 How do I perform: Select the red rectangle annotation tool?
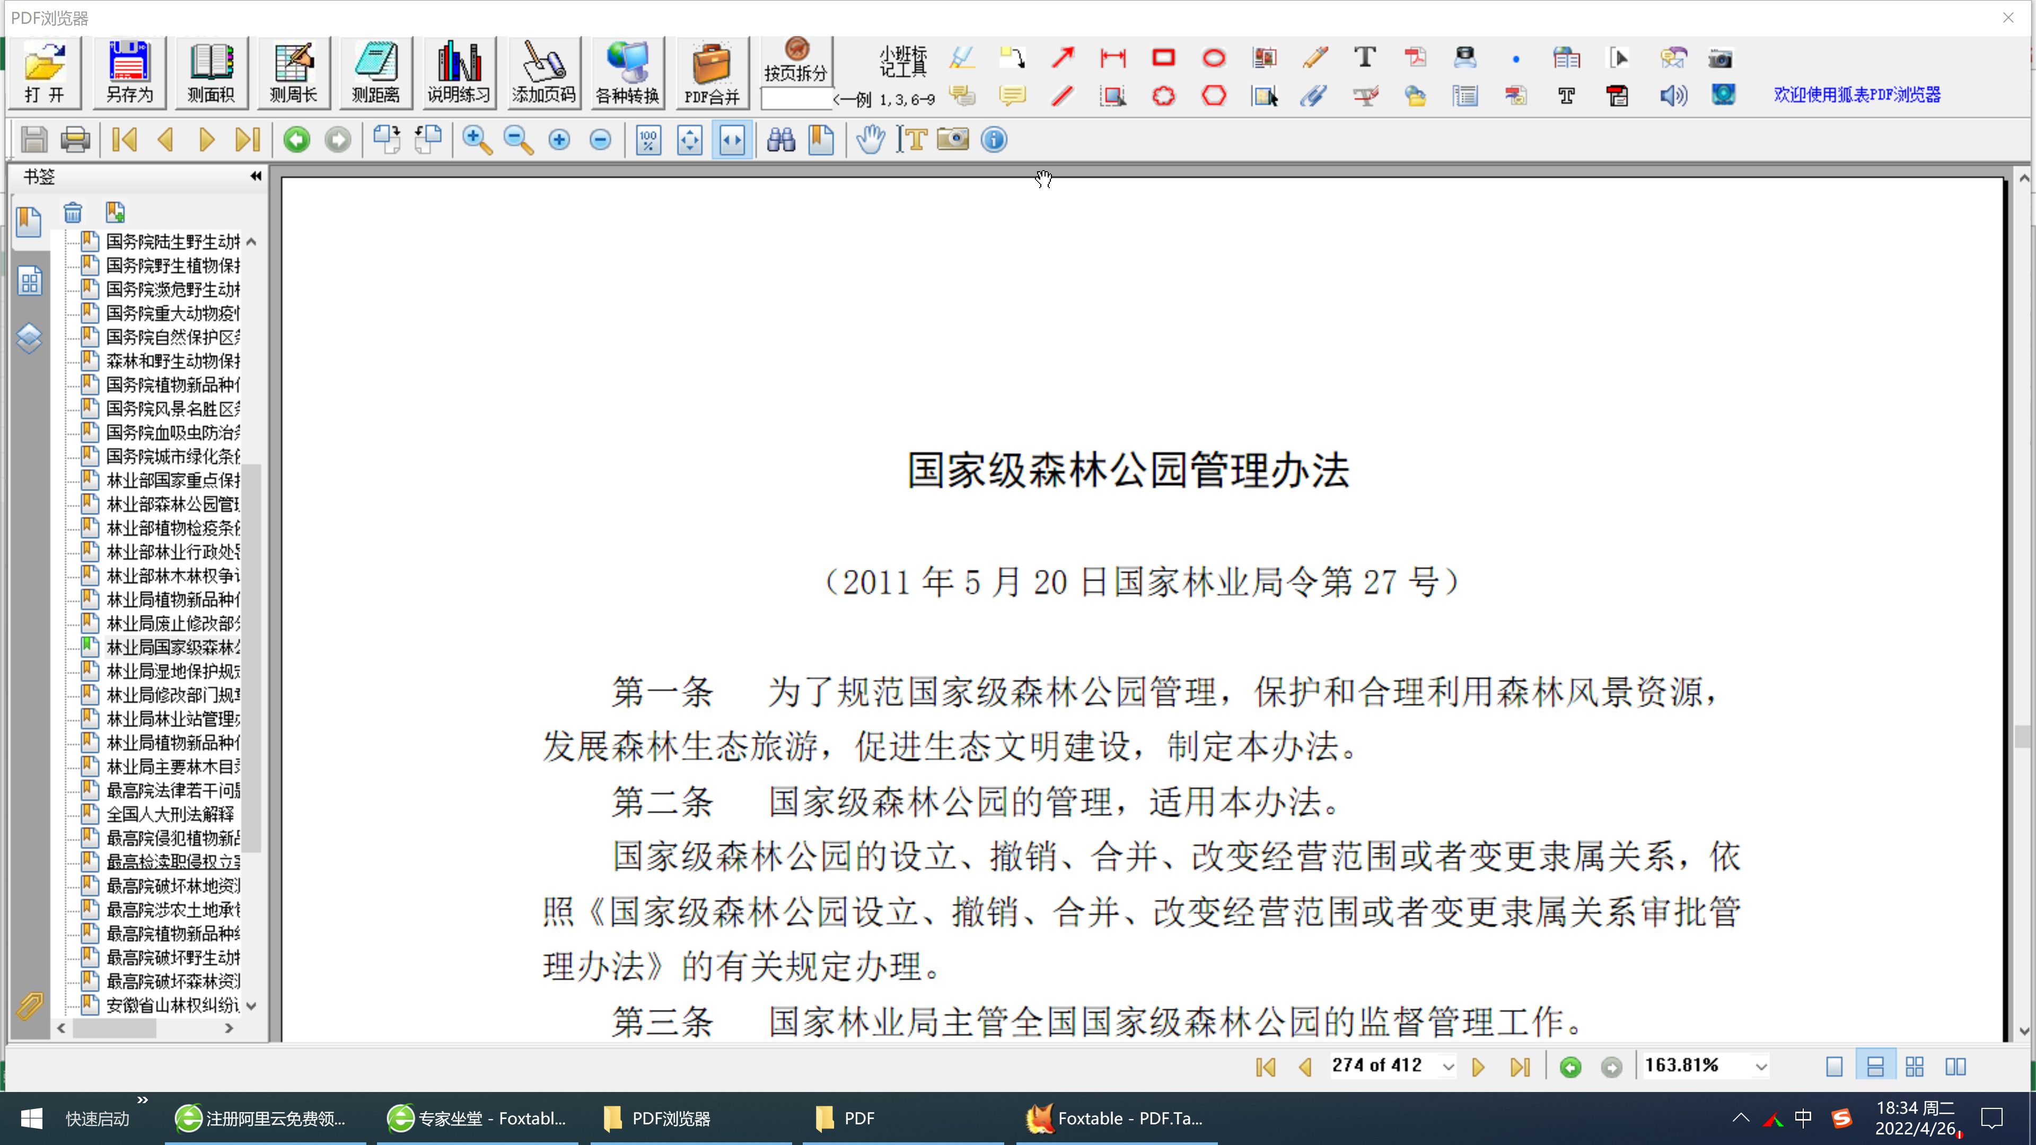(x=1163, y=58)
